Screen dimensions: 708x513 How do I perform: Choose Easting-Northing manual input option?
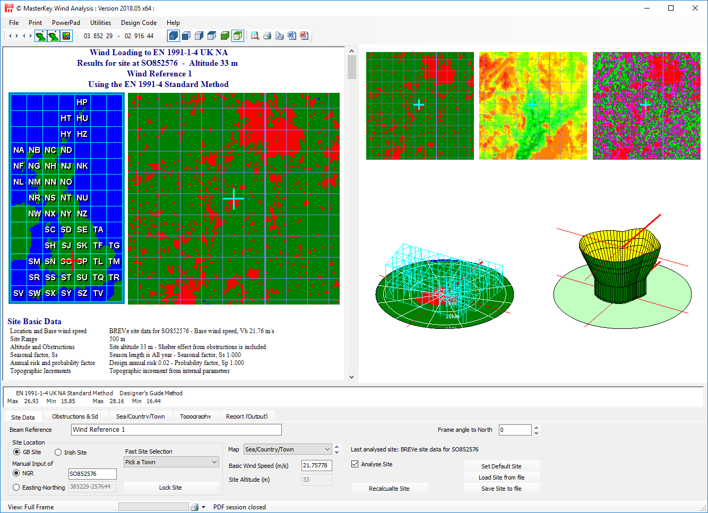[16, 487]
